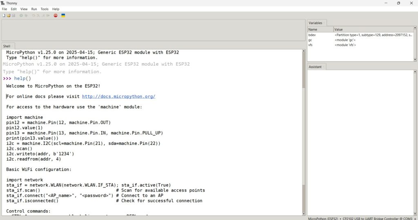Open the View menu
Screen dimensions: 418x220
pyautogui.click(x=24, y=9)
